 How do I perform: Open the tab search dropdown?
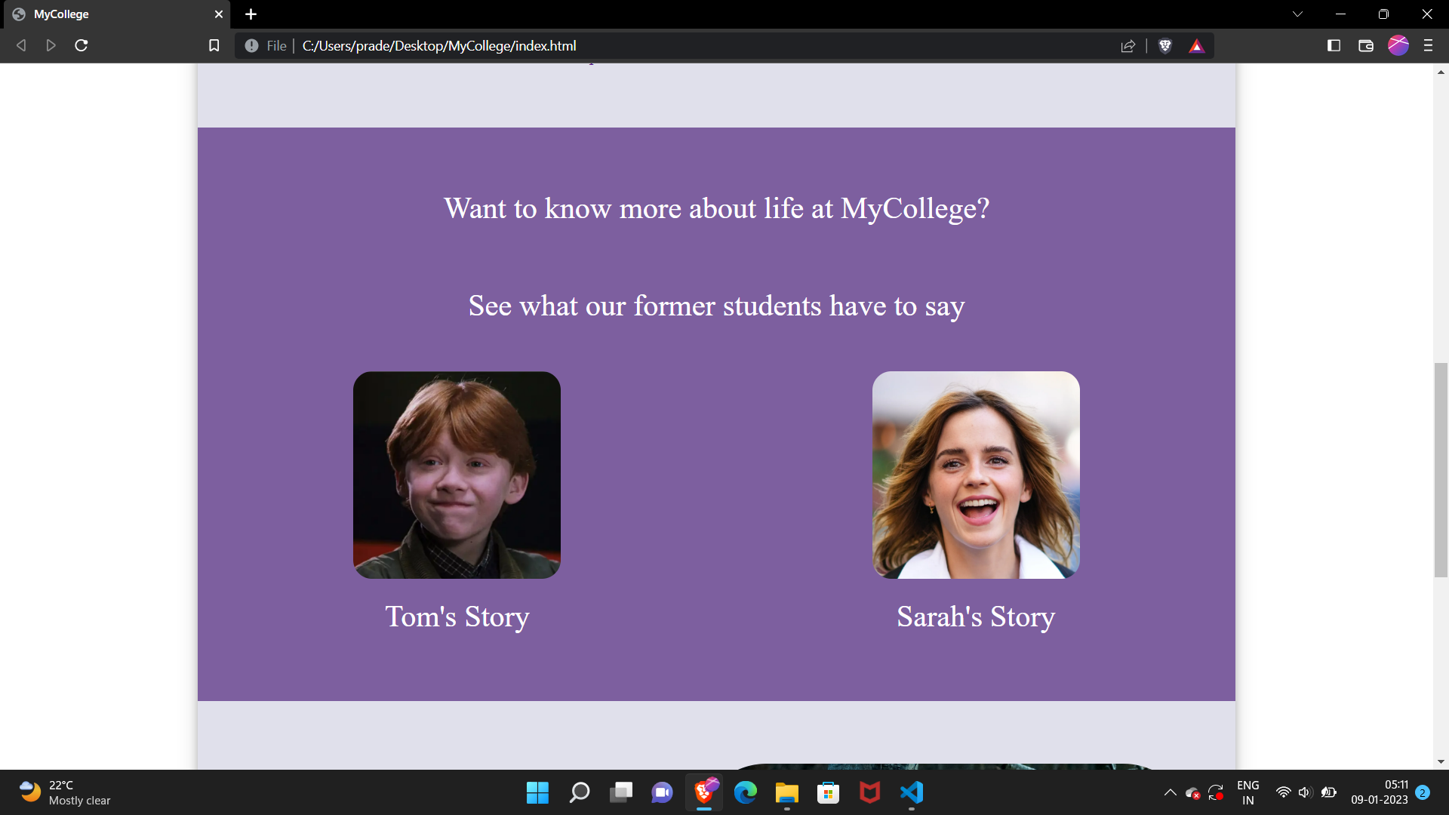(1297, 14)
